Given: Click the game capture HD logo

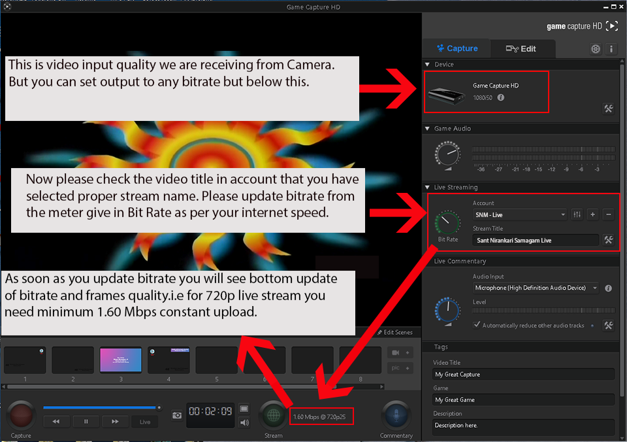Looking at the screenshot, I should coord(582,26).
